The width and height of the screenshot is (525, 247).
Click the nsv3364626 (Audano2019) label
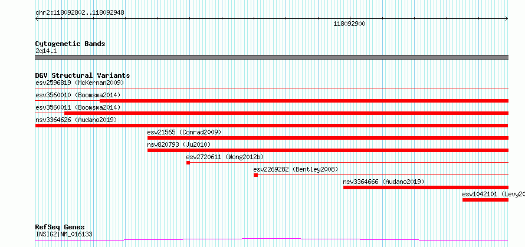[x=76, y=120]
